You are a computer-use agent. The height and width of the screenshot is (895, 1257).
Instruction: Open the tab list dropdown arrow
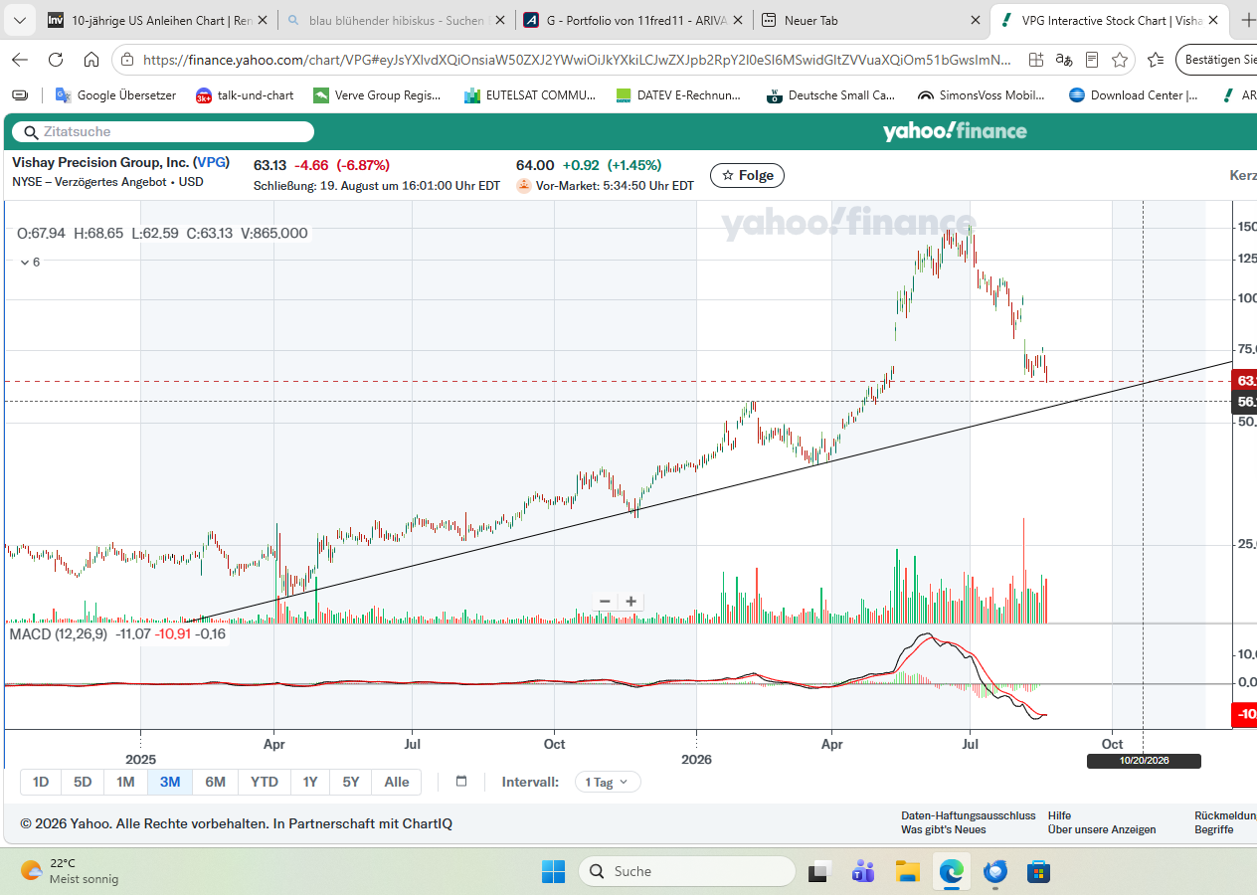22,20
